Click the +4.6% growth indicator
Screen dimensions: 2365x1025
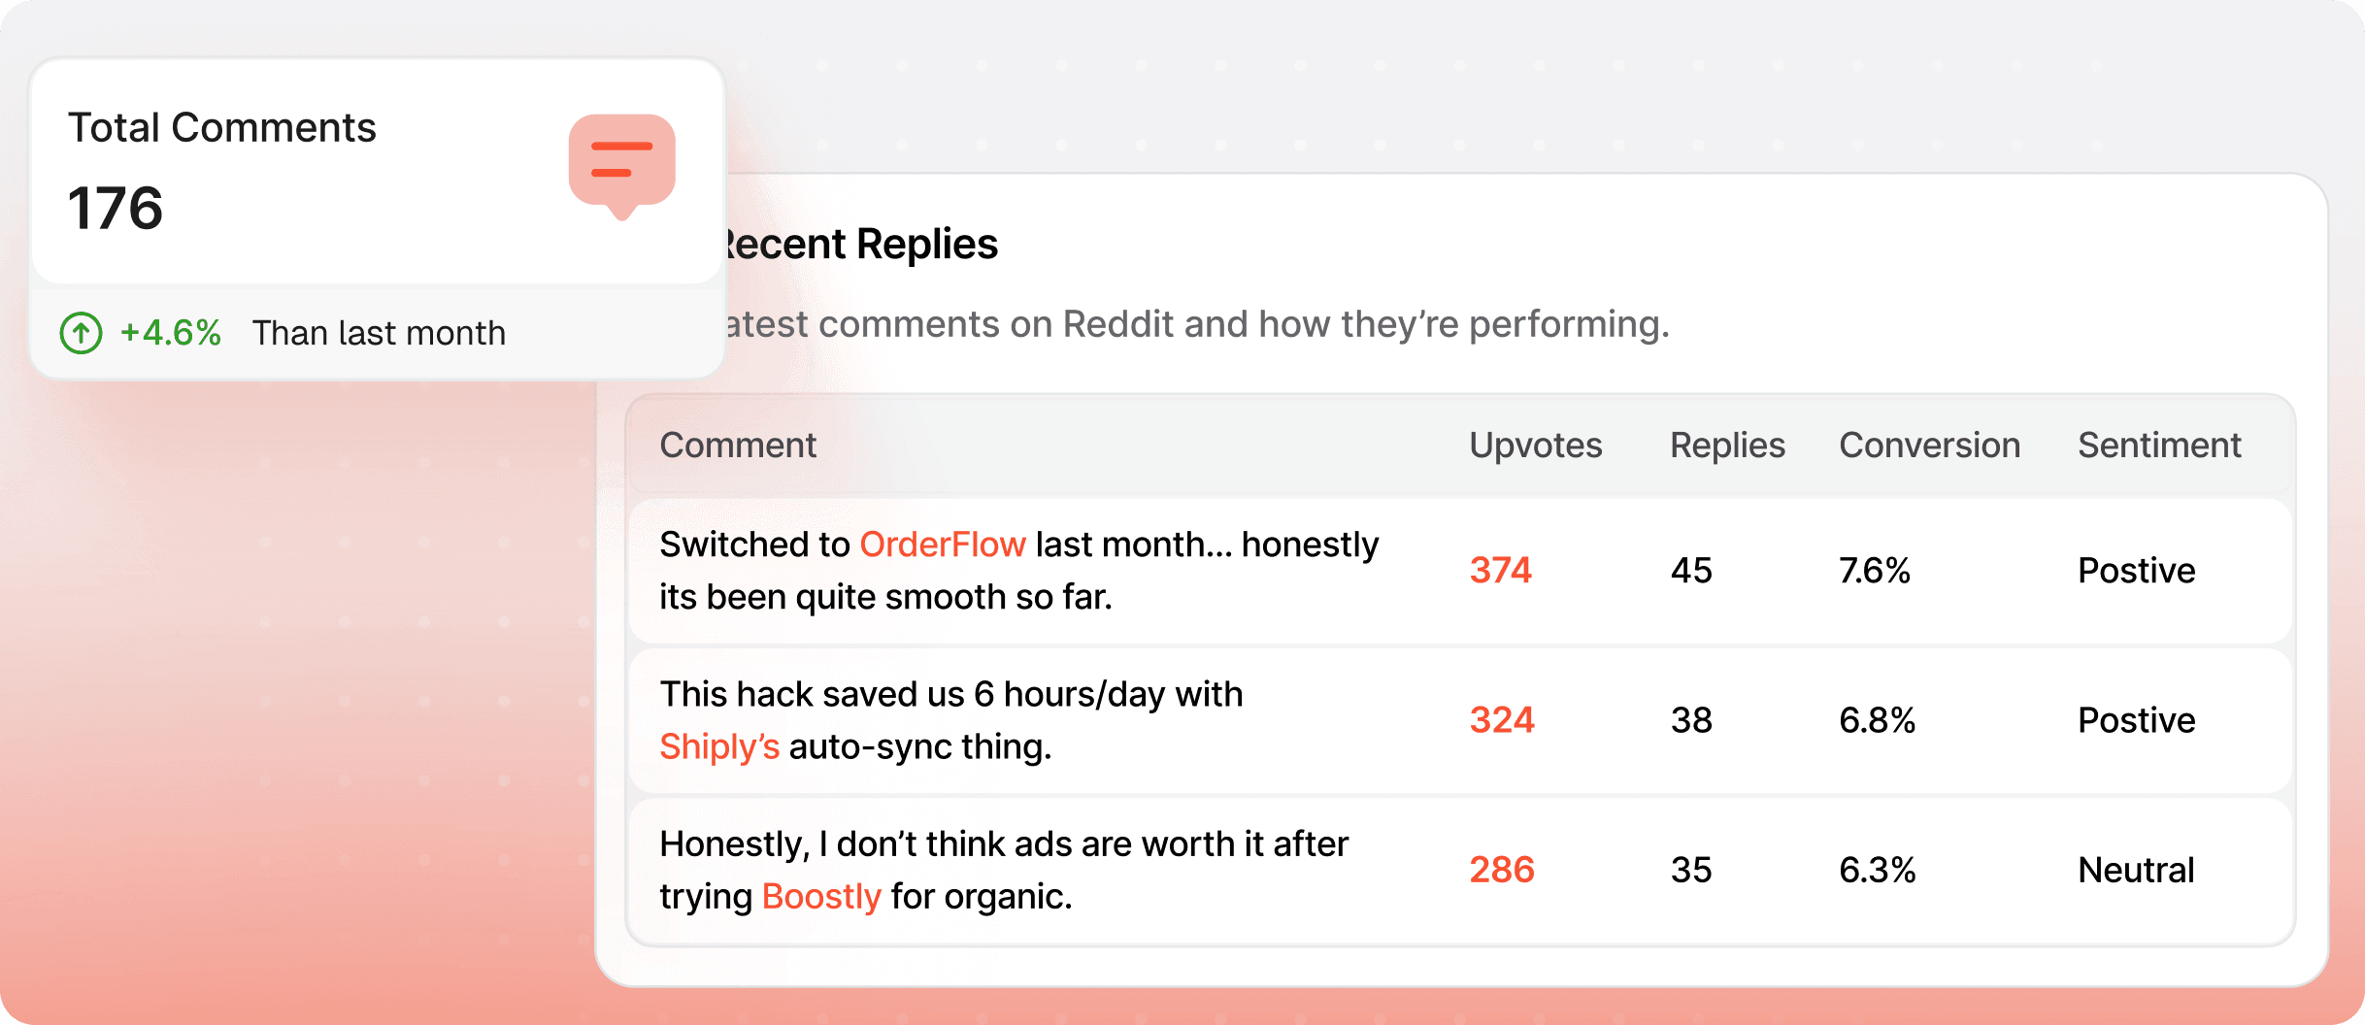tap(170, 332)
